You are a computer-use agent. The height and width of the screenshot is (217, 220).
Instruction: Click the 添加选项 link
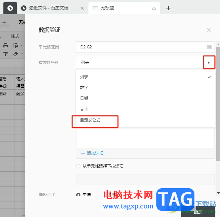[x=92, y=153]
